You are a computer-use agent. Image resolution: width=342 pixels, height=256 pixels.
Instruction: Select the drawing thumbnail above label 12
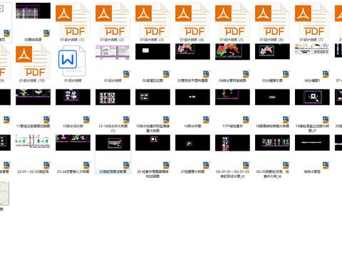(x=73, y=97)
